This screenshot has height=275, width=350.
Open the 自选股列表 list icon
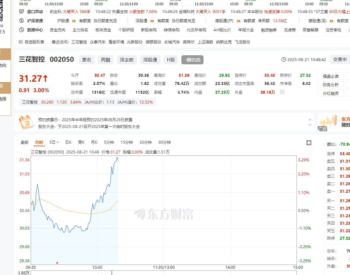tap(21, 42)
